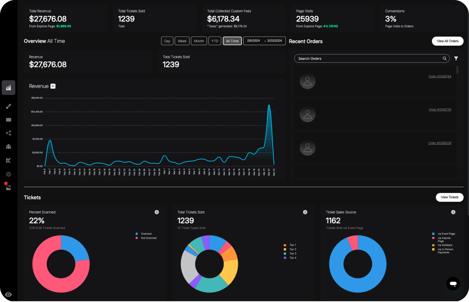Click the blue Scanned legend color swatch

click(137, 234)
